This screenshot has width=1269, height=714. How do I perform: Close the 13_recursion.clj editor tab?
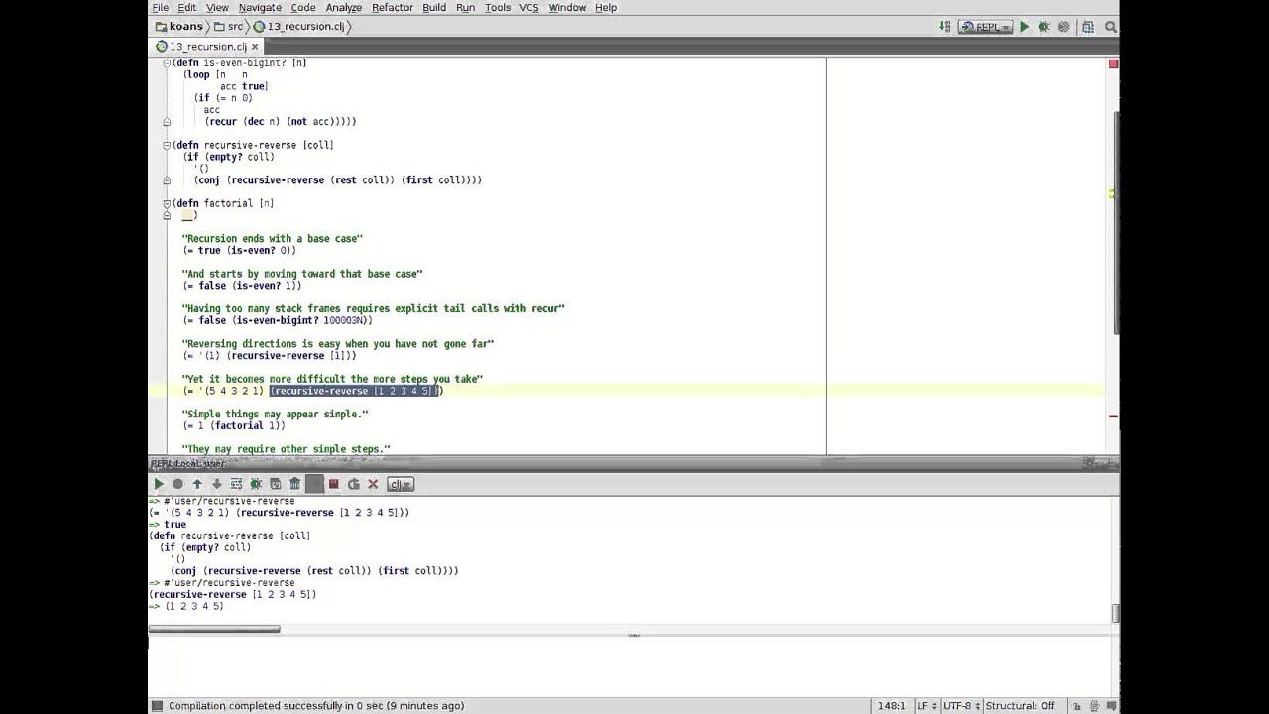255,47
